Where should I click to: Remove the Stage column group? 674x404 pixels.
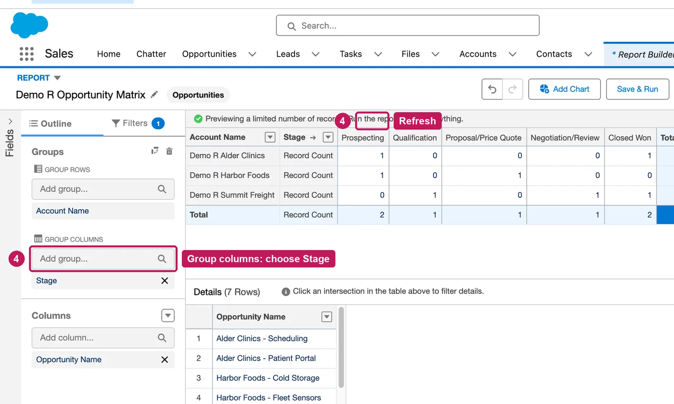pyautogui.click(x=165, y=280)
